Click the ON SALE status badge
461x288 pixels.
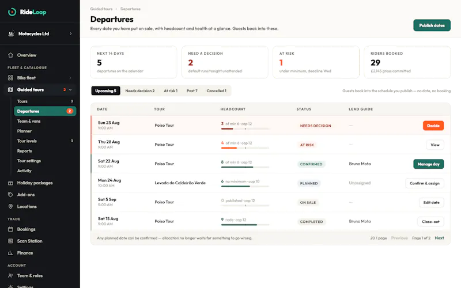click(x=308, y=203)
